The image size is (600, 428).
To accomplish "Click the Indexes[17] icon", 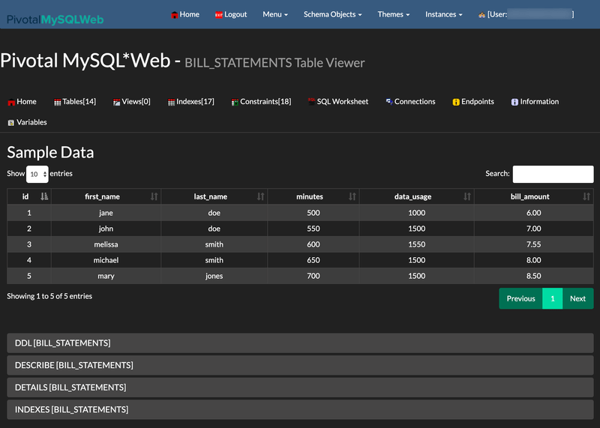I will click(x=171, y=102).
